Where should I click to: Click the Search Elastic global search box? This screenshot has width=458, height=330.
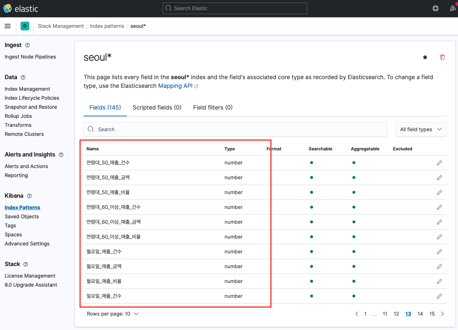(235, 8)
